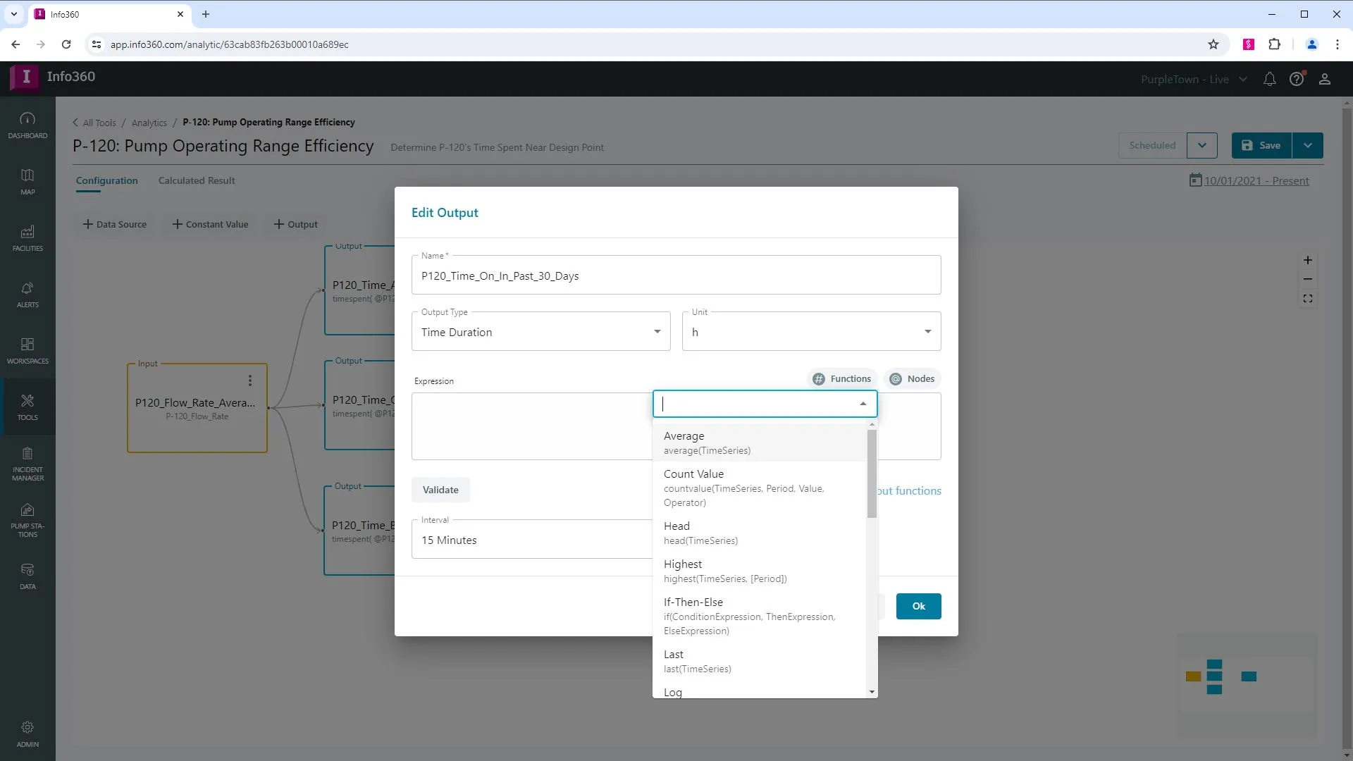Open the Data section in the sidebar

(x=27, y=575)
